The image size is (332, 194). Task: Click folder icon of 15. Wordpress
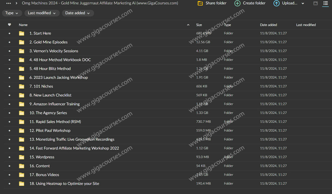click(x=22, y=157)
